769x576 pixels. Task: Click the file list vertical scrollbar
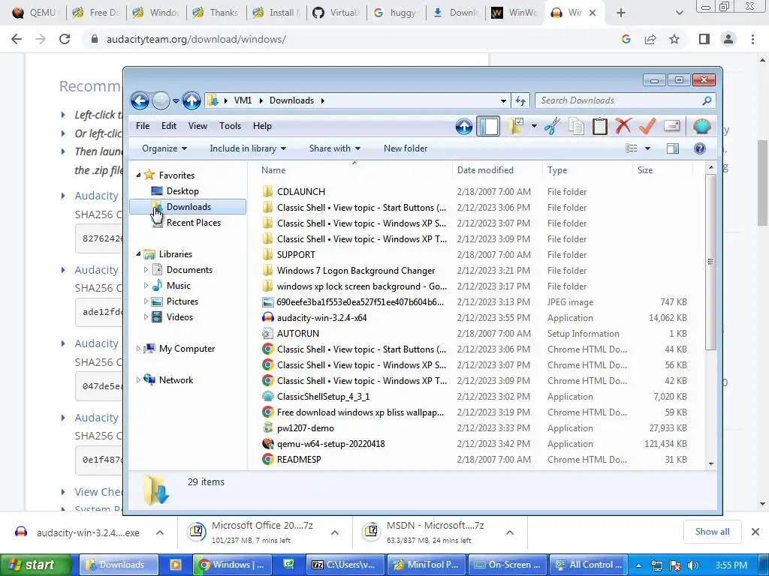(710, 262)
